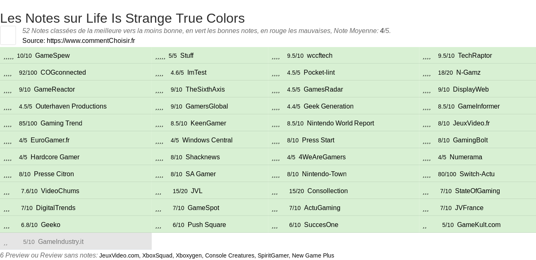Viewport: 536px width, 260px height.
Task: Open the TechRaptor review link
Action: (475, 56)
